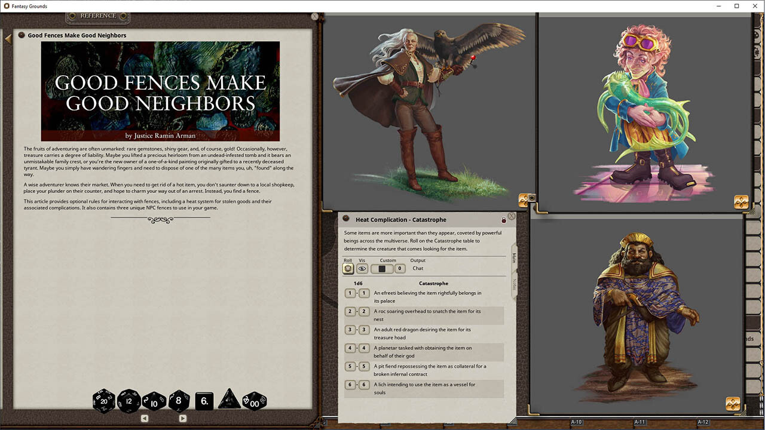Open radial menu icon on falconer portrait panel
This screenshot has height=430, width=765.
pos(524,201)
